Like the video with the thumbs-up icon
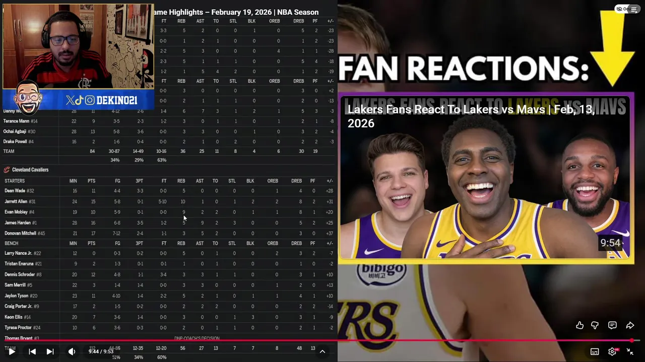The image size is (645, 362). (x=580, y=325)
